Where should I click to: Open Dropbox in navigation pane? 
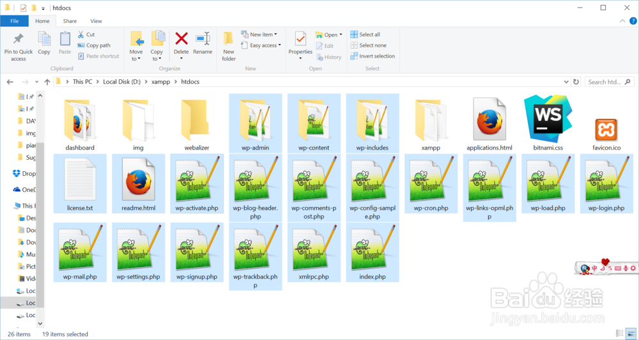pos(24,173)
